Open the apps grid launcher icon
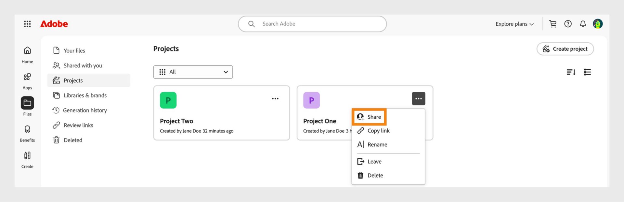This screenshot has width=624, height=202. [27, 24]
